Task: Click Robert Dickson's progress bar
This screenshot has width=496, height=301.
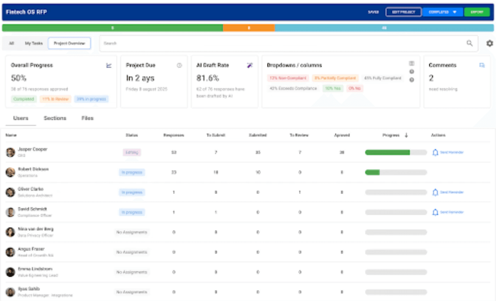Action: pos(396,172)
